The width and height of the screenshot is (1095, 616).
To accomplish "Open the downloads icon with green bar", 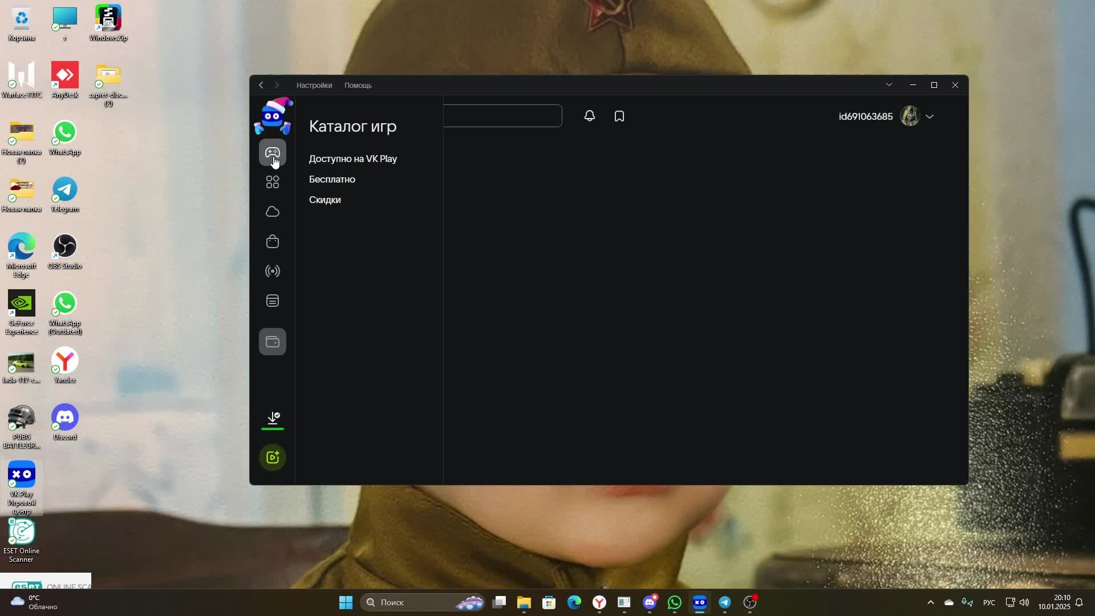I will click(272, 419).
